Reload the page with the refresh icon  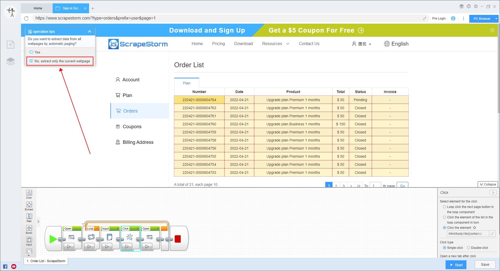click(26, 18)
